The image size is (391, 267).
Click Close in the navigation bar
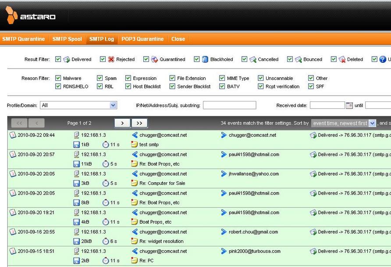(x=178, y=39)
